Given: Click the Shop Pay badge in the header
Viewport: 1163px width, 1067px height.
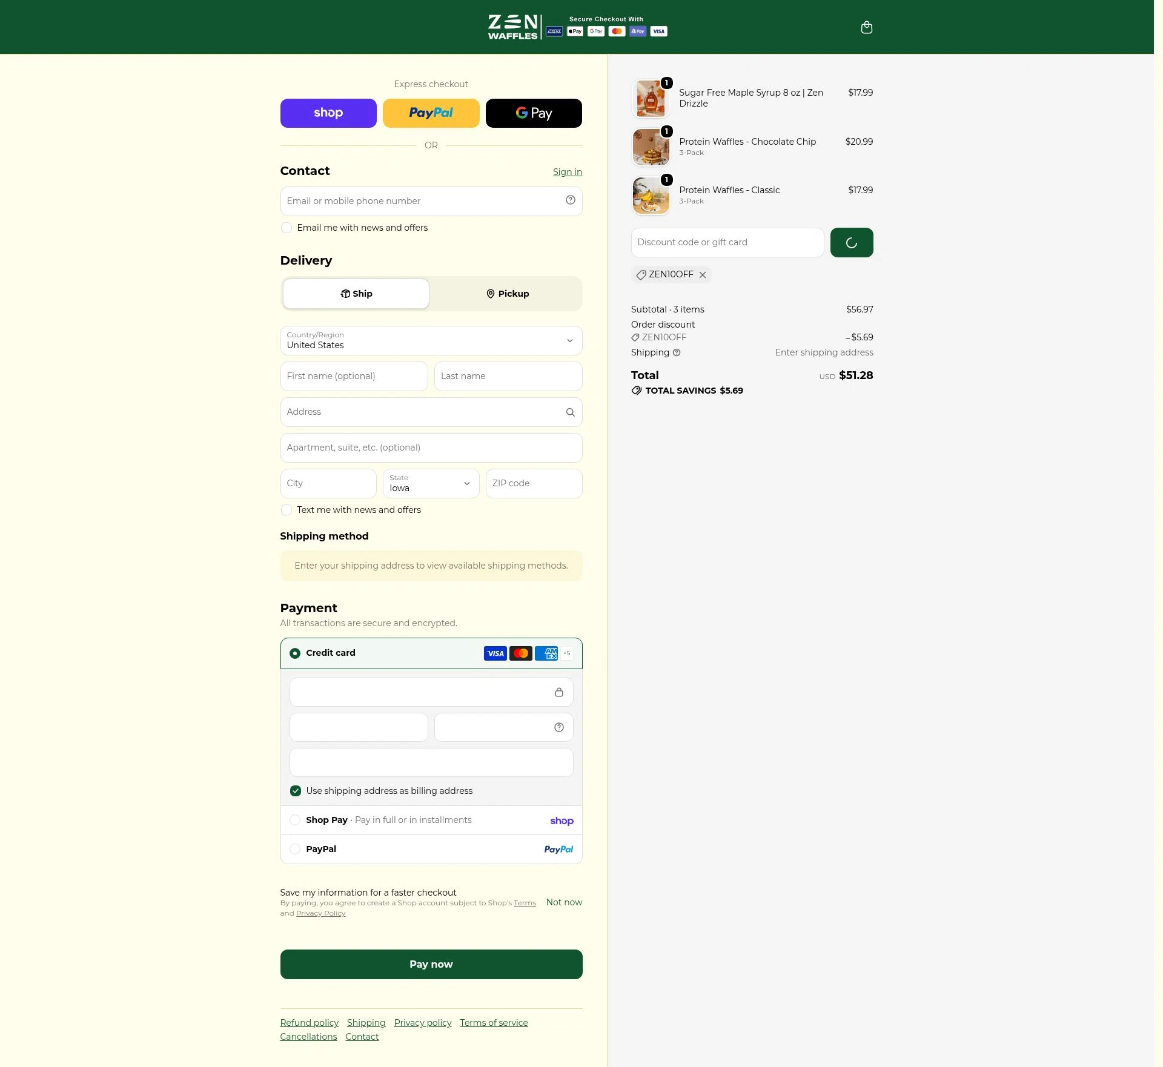Looking at the screenshot, I should tap(638, 31).
